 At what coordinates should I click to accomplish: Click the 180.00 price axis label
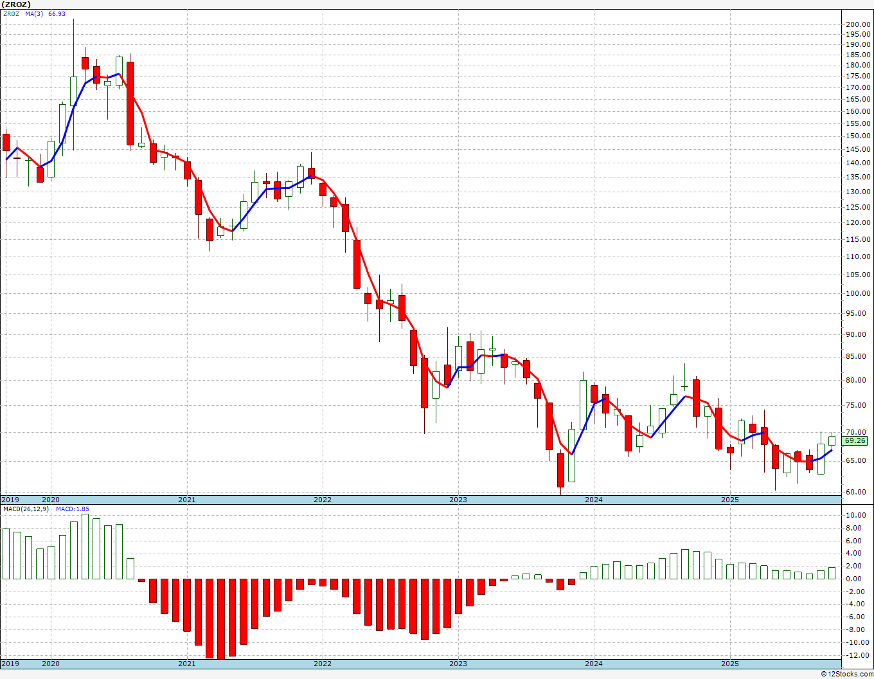(858, 66)
